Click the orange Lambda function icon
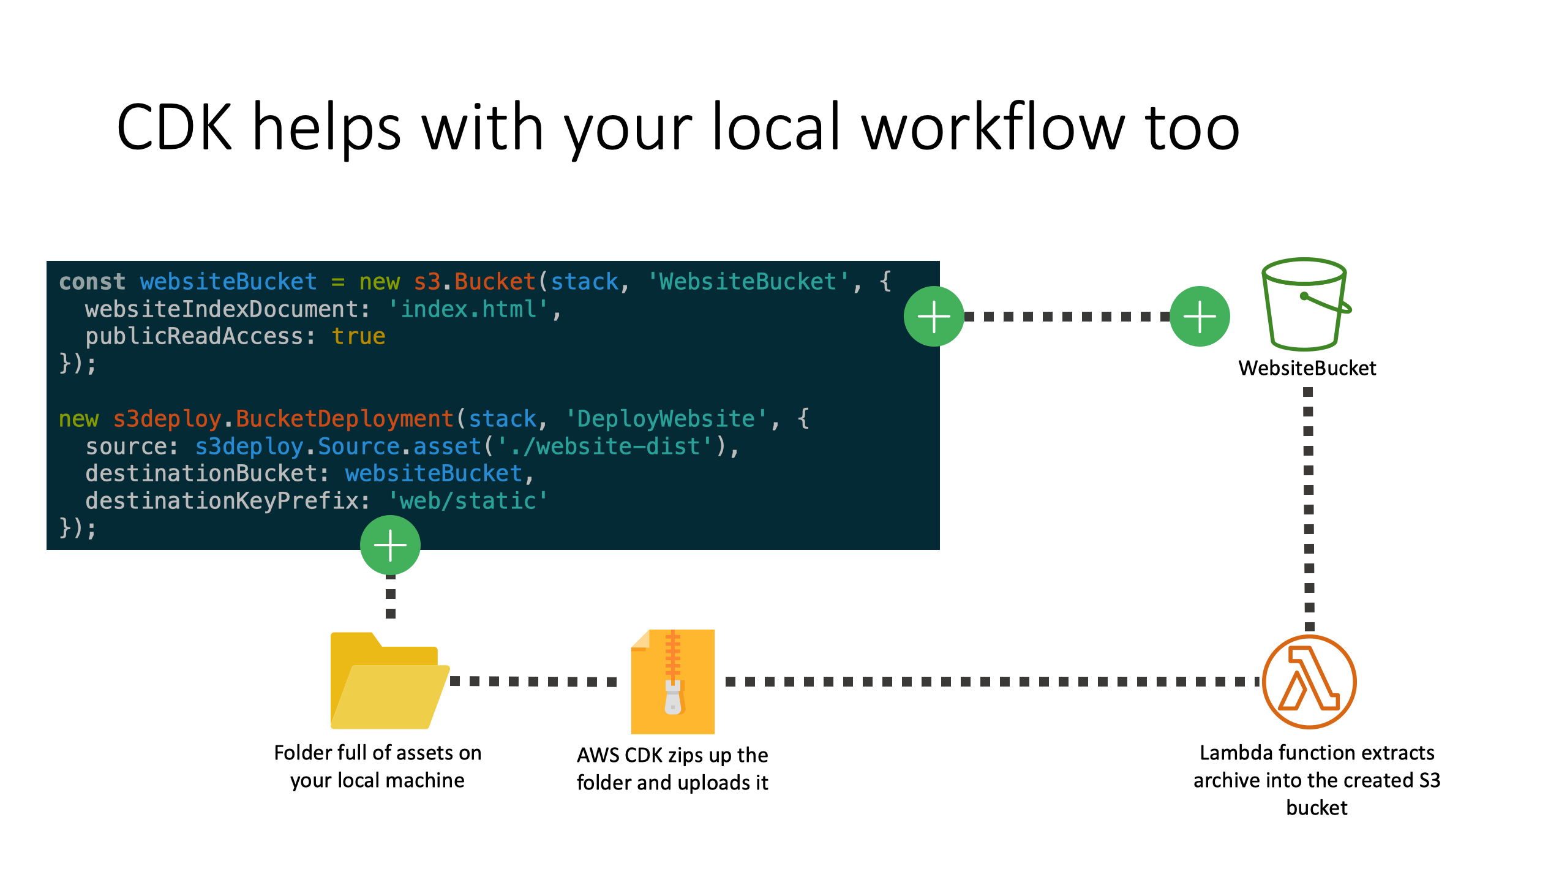The image size is (1559, 877). coord(1309,682)
